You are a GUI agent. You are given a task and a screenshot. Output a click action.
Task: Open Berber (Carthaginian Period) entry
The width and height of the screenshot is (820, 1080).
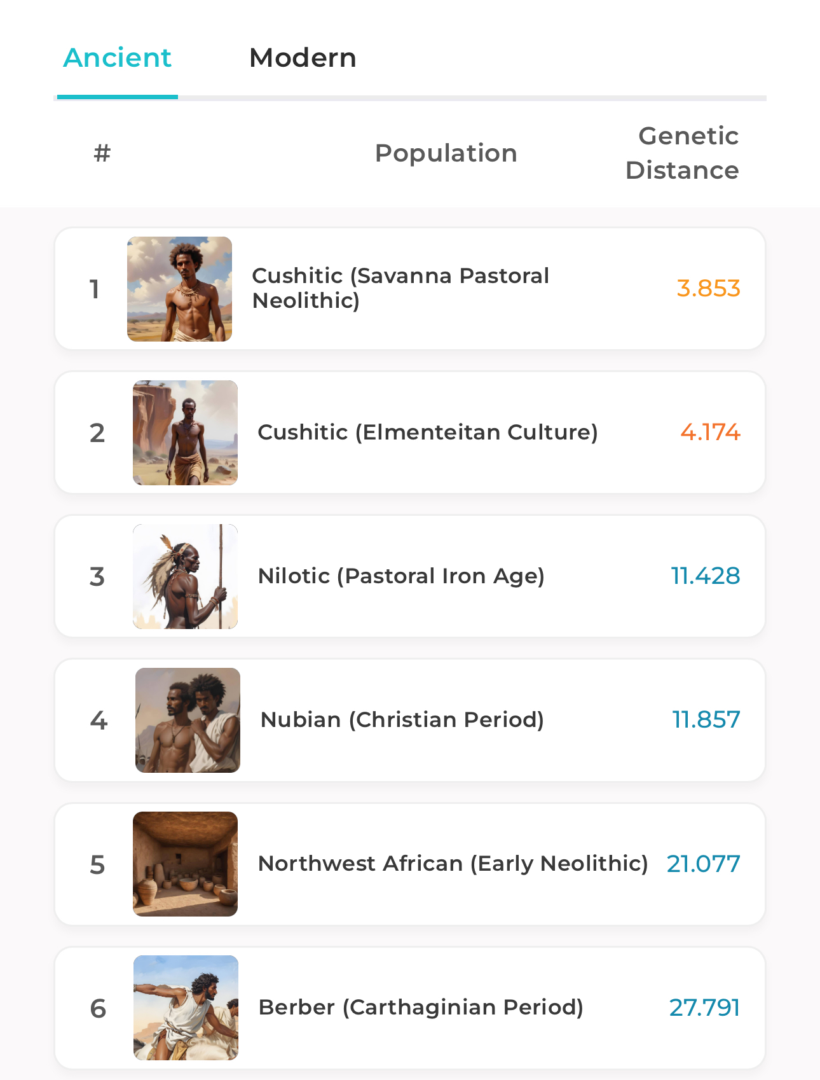421,1007
